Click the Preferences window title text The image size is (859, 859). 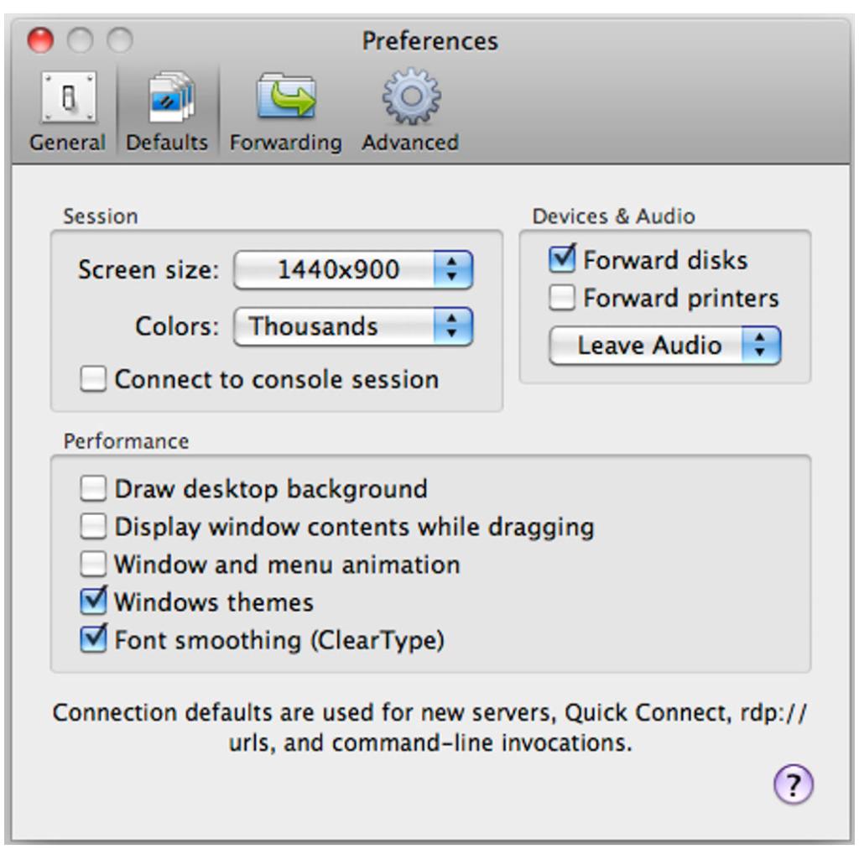(429, 40)
